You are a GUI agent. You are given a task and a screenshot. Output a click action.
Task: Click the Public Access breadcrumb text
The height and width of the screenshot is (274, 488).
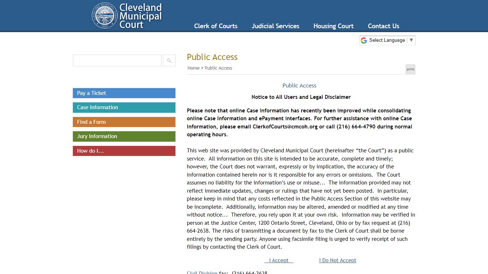coord(218,68)
